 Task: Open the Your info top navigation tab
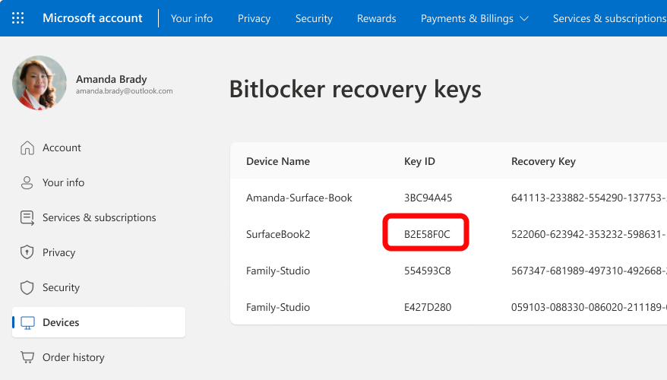pyautogui.click(x=191, y=18)
